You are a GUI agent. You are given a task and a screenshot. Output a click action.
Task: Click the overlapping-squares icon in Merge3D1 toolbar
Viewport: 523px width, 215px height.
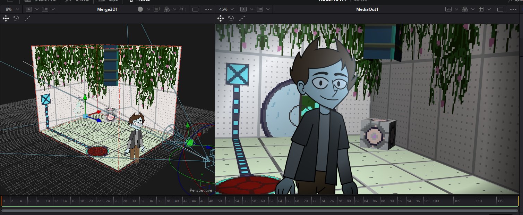pyautogui.click(x=156, y=9)
